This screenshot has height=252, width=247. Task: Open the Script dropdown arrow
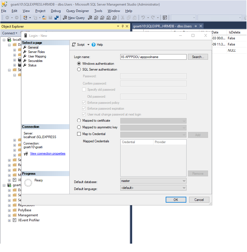88,45
